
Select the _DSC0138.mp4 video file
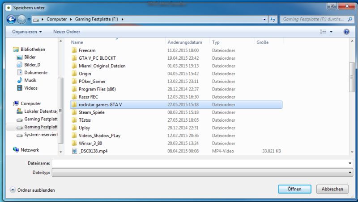[x=93, y=151]
